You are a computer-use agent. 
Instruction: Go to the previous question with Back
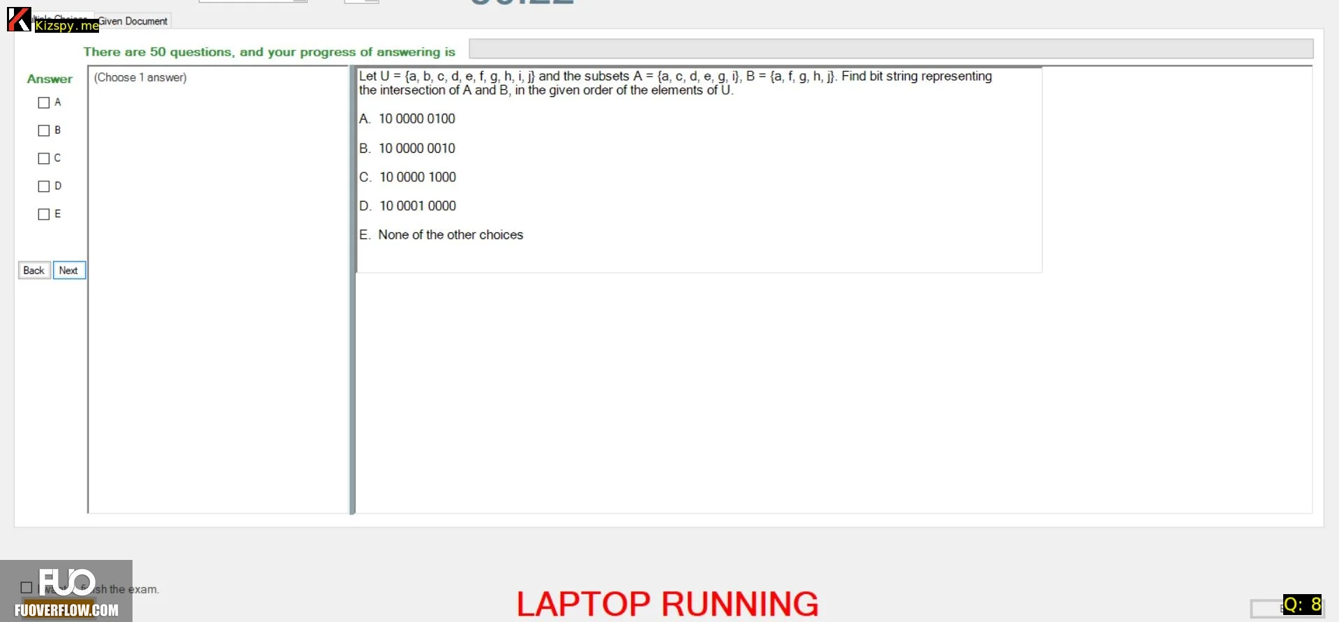[34, 271]
